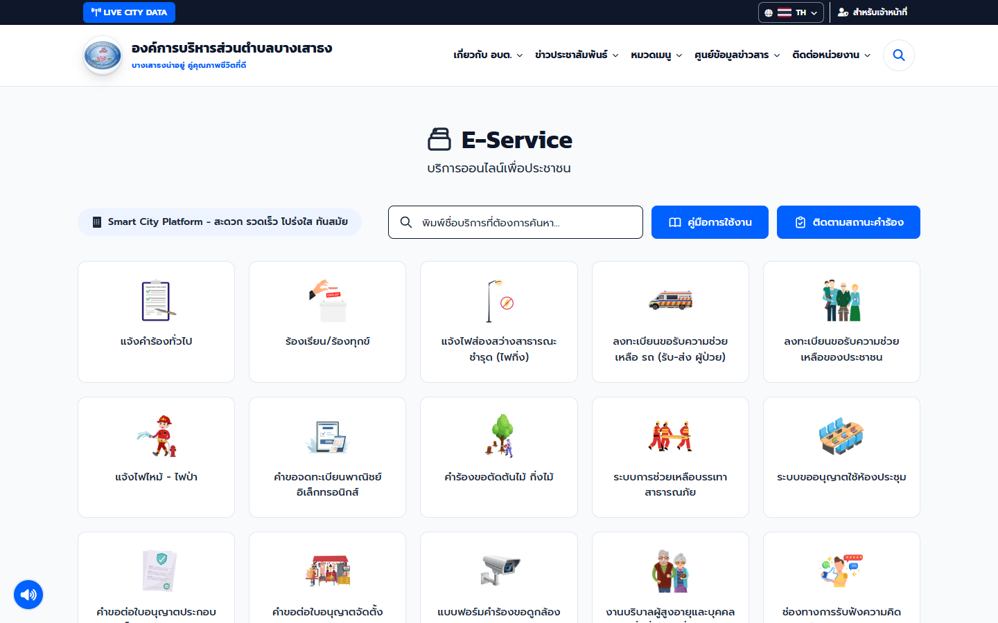Click the ระบบการช่วยเหลือบรรเทาสาธารณภัย label
This screenshot has height=623, width=998.
[670, 485]
